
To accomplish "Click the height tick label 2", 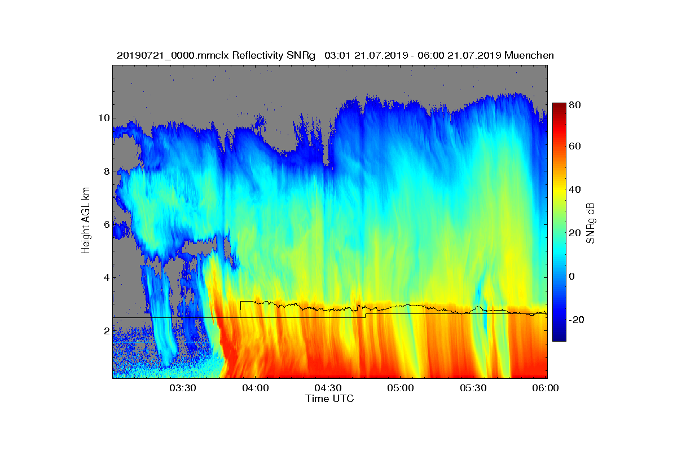I will pos(105,331).
